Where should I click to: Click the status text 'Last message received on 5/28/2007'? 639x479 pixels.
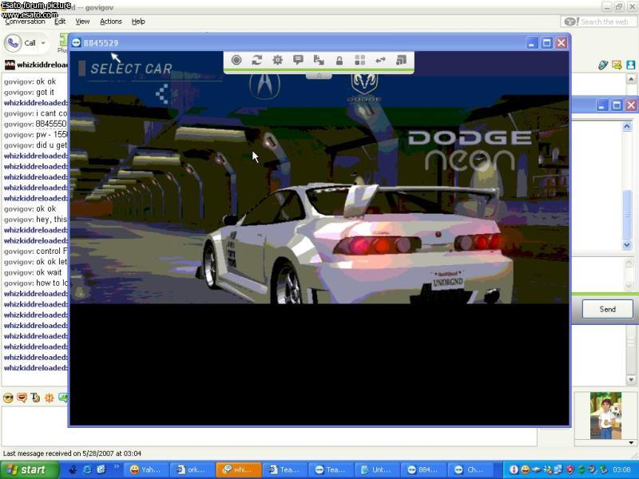[x=72, y=453]
